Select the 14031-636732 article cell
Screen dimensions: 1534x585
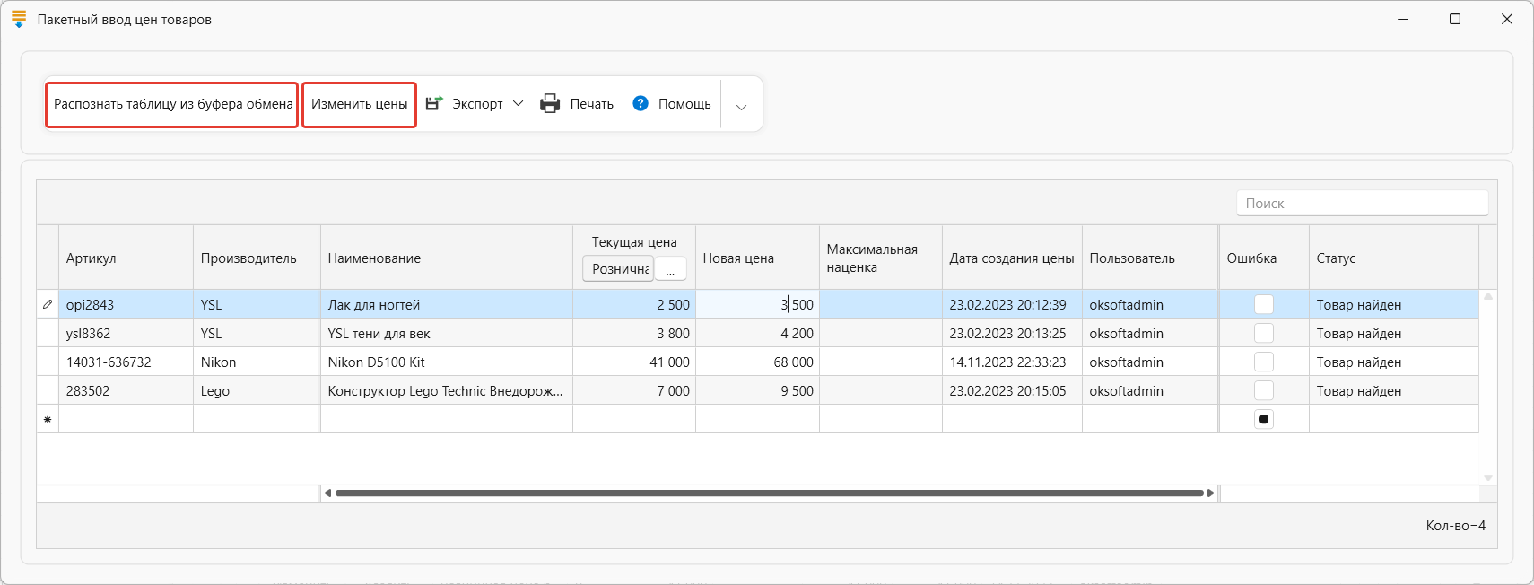tap(126, 362)
